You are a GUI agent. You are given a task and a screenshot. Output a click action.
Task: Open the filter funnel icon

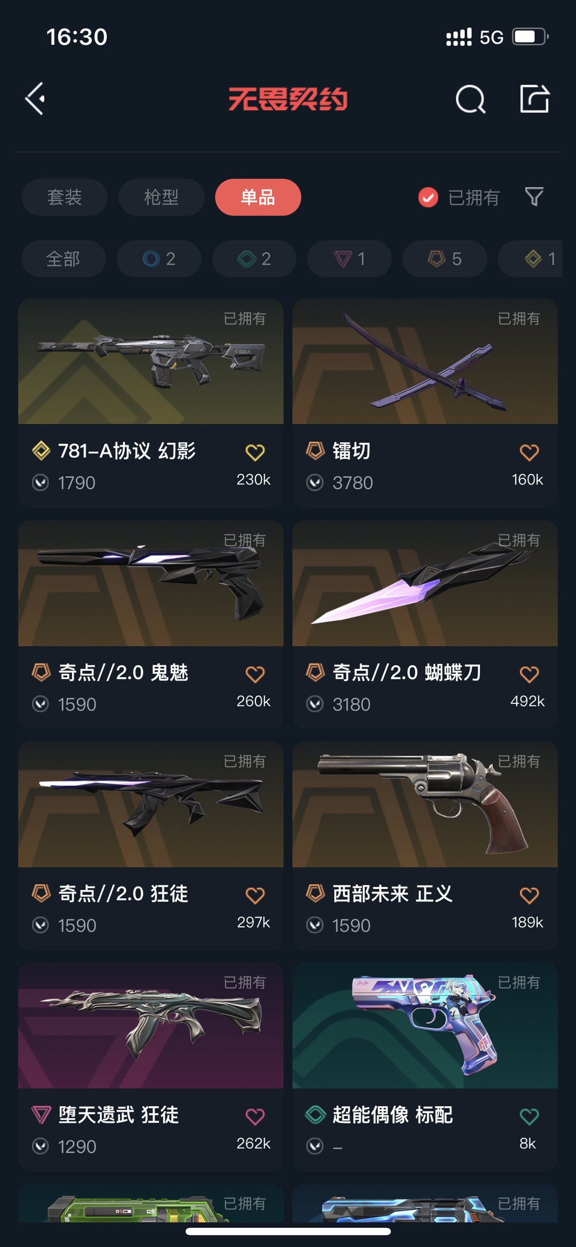point(534,197)
